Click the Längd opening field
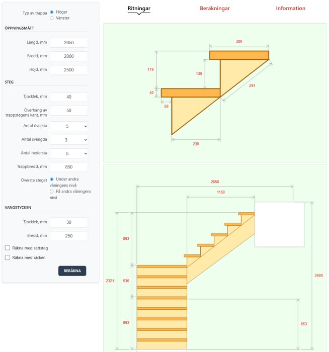 click(69, 43)
